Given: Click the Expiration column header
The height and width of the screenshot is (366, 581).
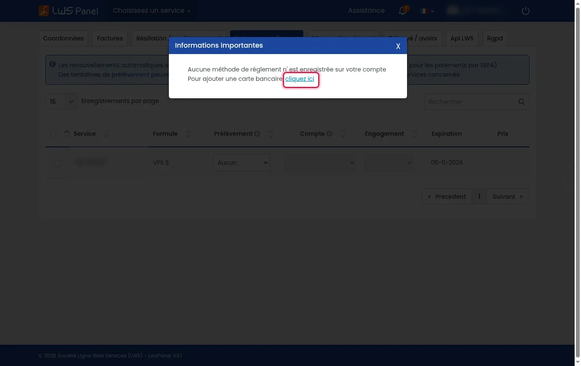Looking at the screenshot, I should coord(447,134).
